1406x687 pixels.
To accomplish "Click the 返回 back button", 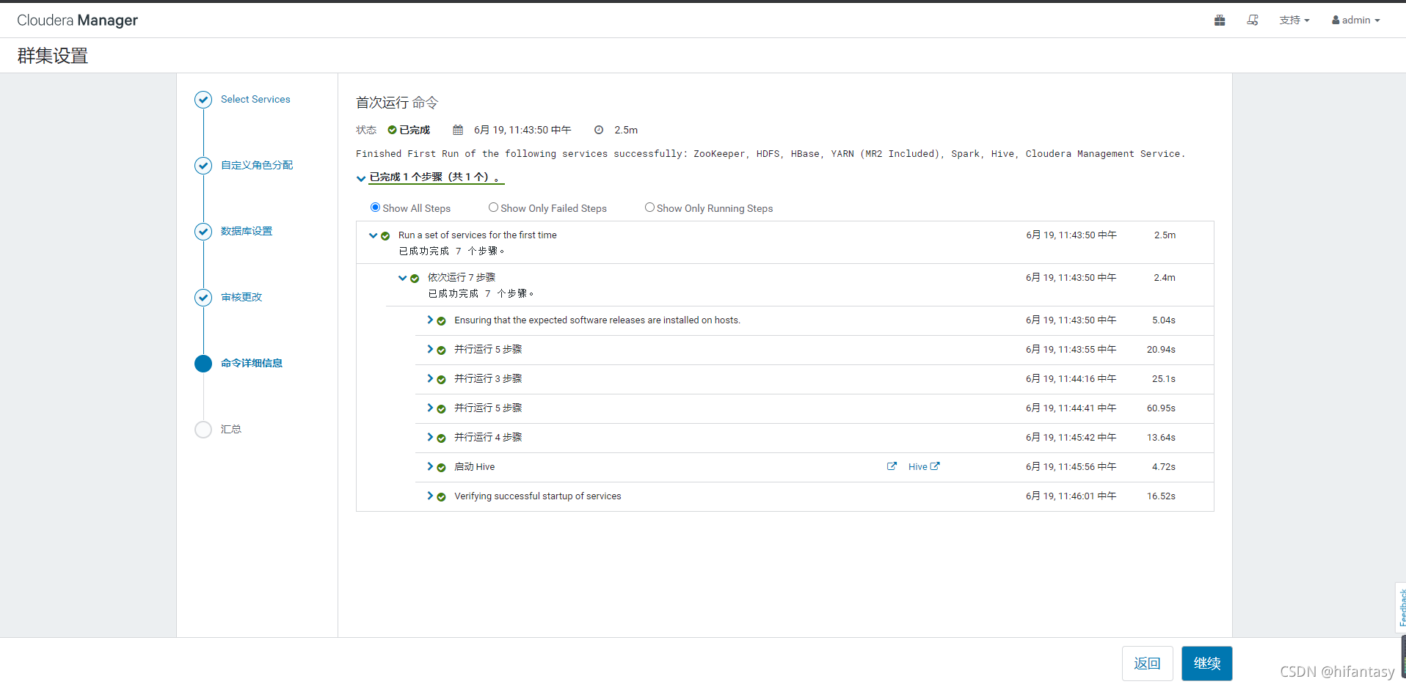I will click(x=1147, y=664).
